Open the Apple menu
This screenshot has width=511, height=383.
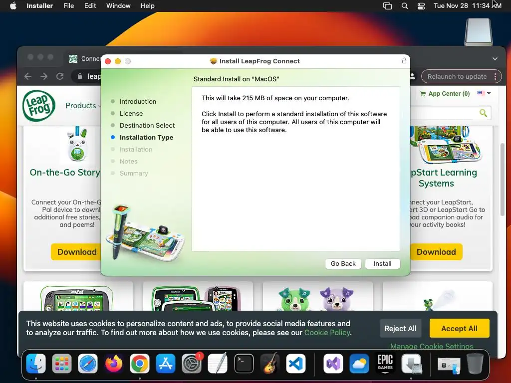pos(13,5)
